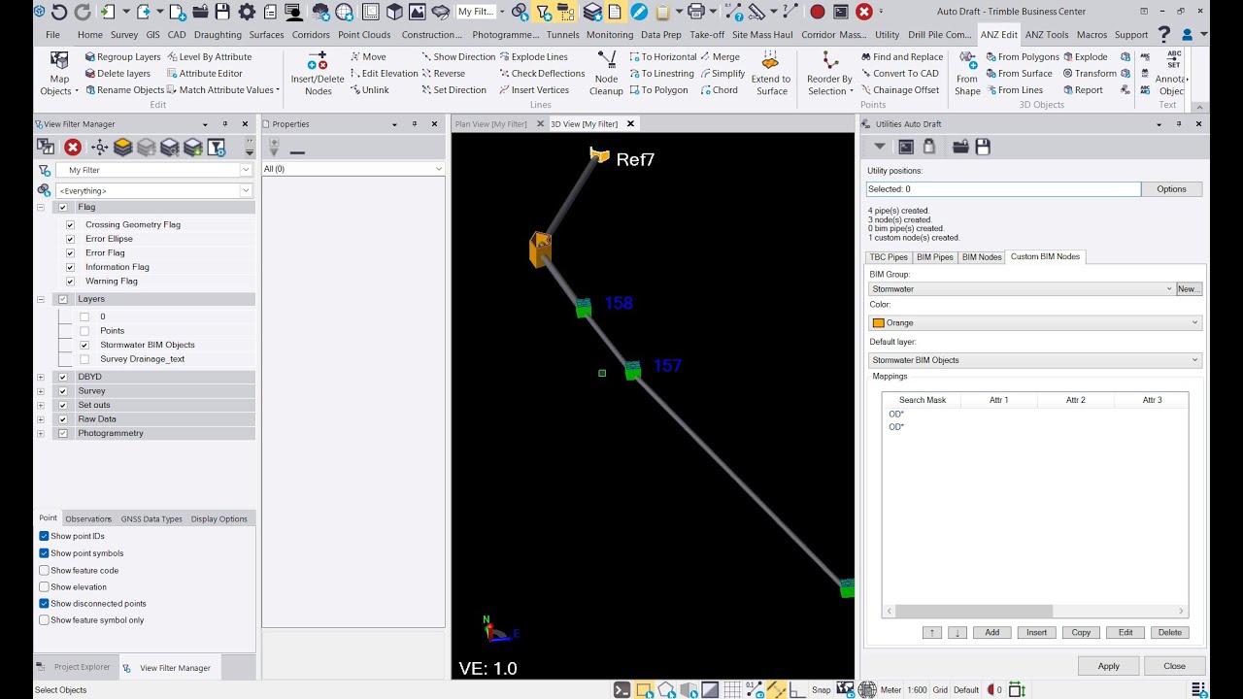Open the Orange color picker
1243x699 pixels.
coord(1035,322)
